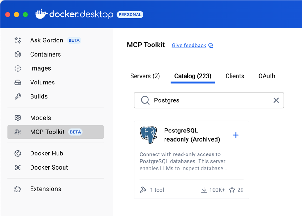Click the Builds wrench icon
The width and height of the screenshot is (302, 216).
coord(18,96)
